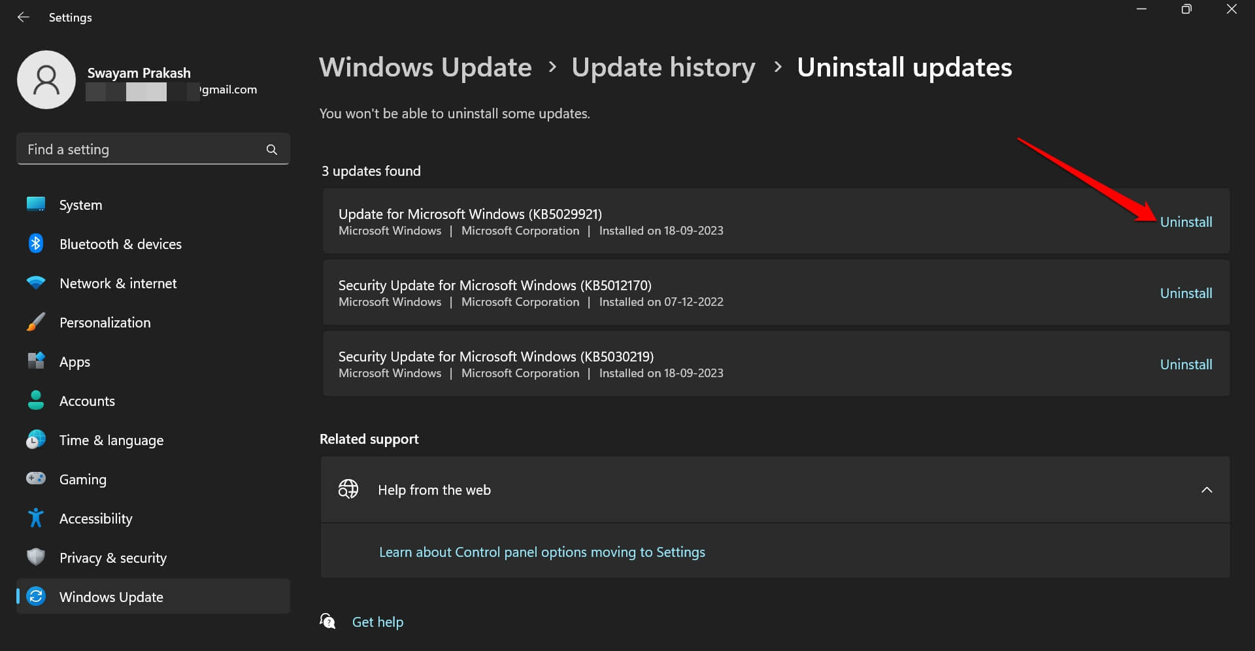
Task: Open Control panel options moving to Settings link
Action: point(542,552)
